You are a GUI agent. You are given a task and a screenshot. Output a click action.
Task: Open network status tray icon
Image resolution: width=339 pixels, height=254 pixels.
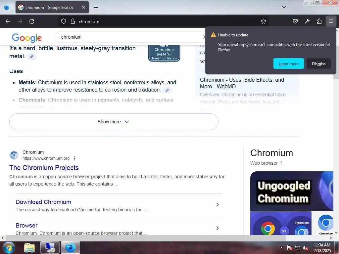[x=298, y=248]
